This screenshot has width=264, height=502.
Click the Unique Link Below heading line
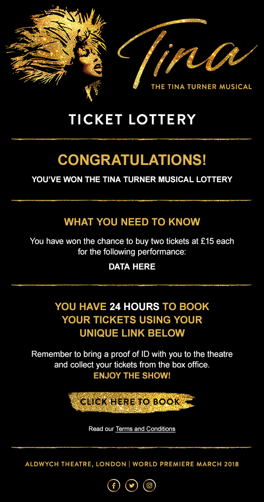pyautogui.click(x=132, y=333)
